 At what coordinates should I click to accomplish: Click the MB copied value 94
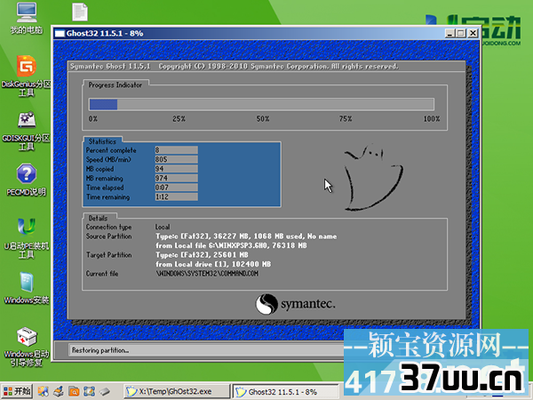177,169
